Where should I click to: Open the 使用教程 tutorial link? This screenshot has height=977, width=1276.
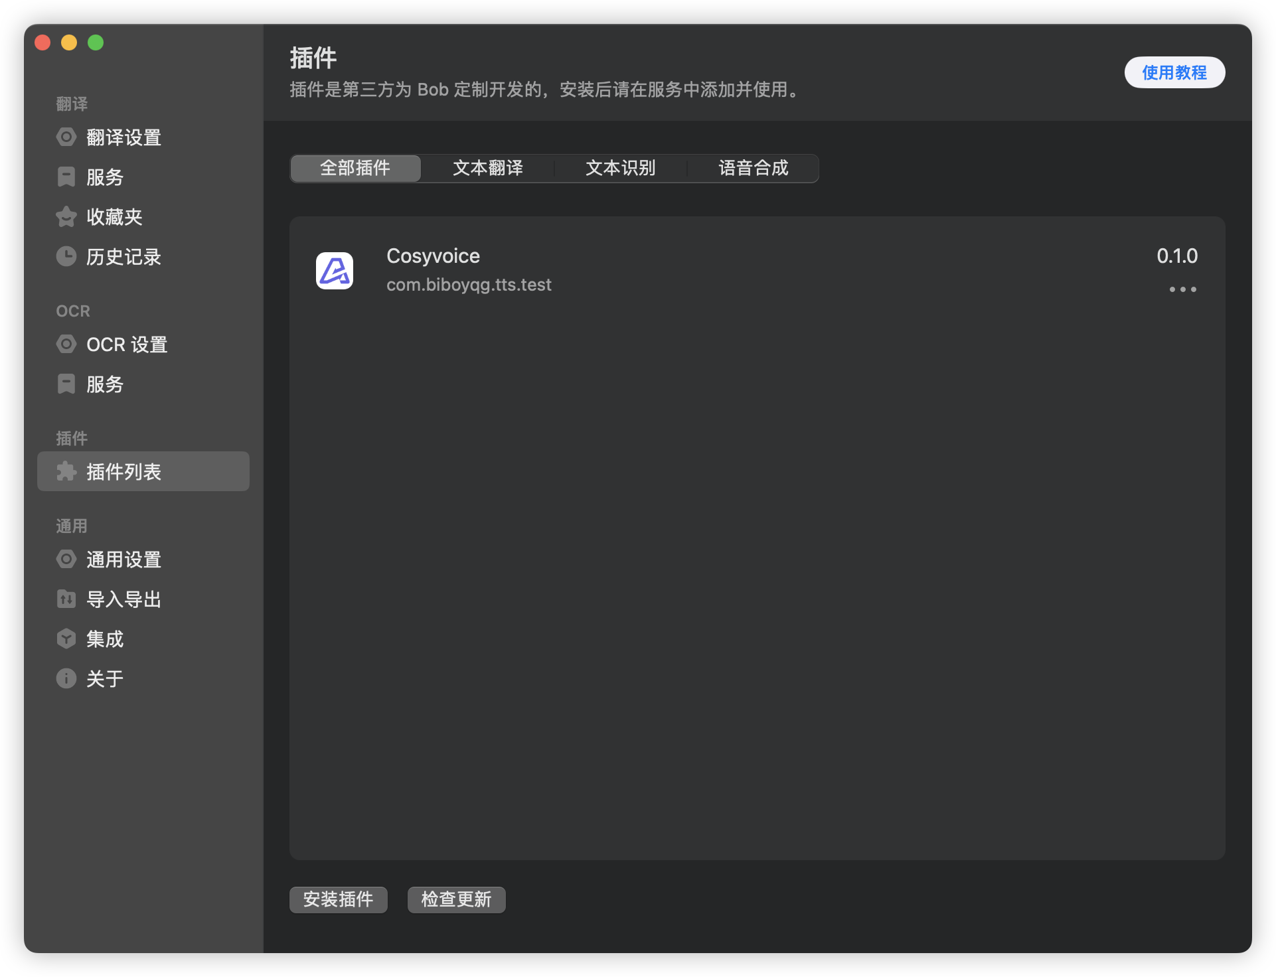tap(1174, 72)
